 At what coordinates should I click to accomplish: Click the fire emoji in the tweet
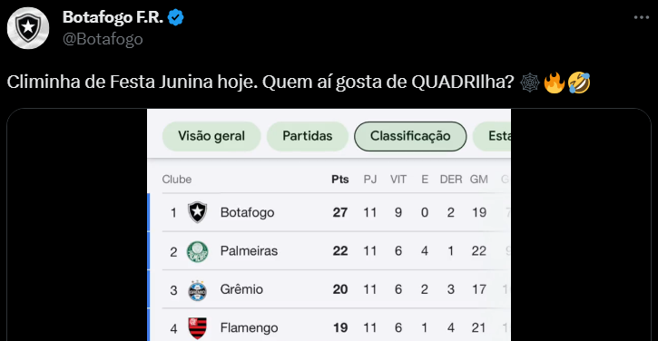(x=554, y=83)
